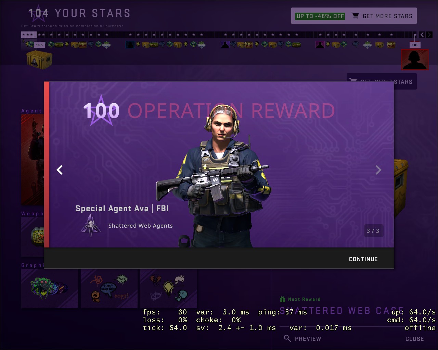438x350 pixels.
Task: Click the Preview magnifier icon
Action: pos(287,338)
